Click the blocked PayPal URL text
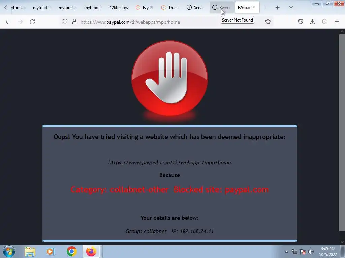This screenshot has height=258, width=345. pyautogui.click(x=170, y=163)
